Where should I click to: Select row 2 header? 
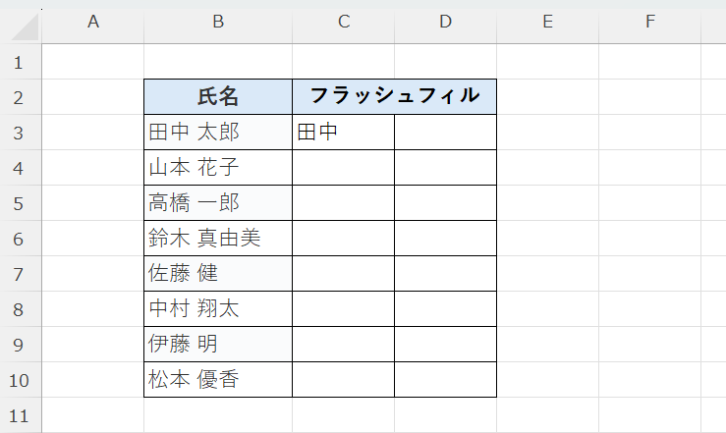[x=21, y=96]
